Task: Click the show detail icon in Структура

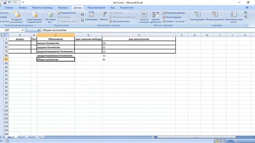Action: point(245,13)
